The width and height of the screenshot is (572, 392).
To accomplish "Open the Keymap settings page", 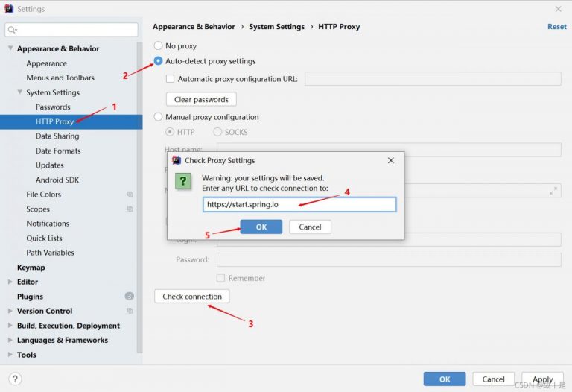I will pyautogui.click(x=31, y=268).
